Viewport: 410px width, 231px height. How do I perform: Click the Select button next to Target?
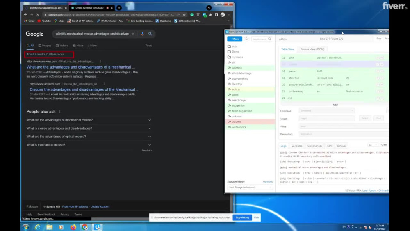365,118
